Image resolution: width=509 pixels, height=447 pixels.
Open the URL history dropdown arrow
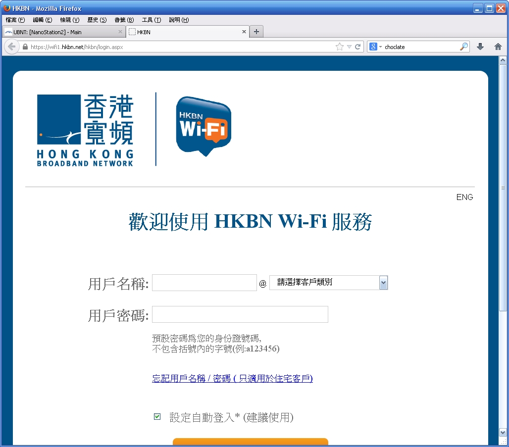pos(349,47)
